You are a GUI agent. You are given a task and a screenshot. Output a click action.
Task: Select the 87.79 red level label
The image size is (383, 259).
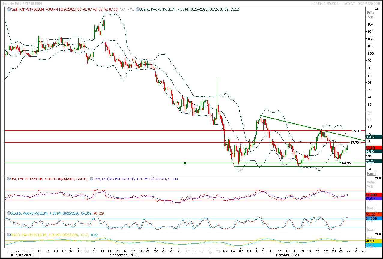coord(354,143)
